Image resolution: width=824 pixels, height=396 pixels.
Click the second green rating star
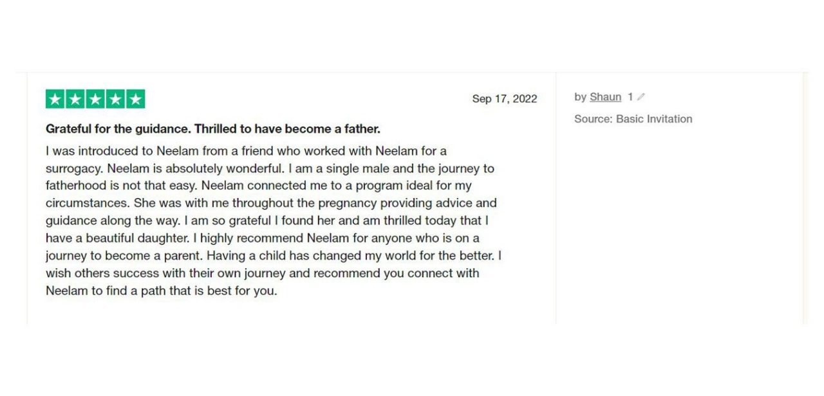click(x=75, y=99)
